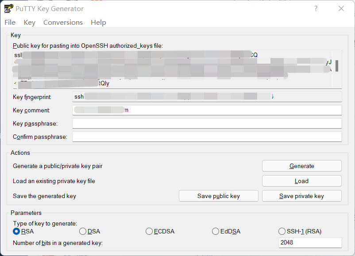Close the PuTTY Key Generator window

[341, 8]
